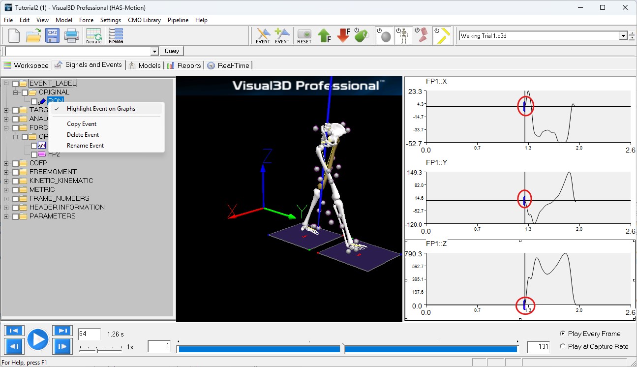Step back one frame
The height and width of the screenshot is (367, 637).
(x=14, y=346)
